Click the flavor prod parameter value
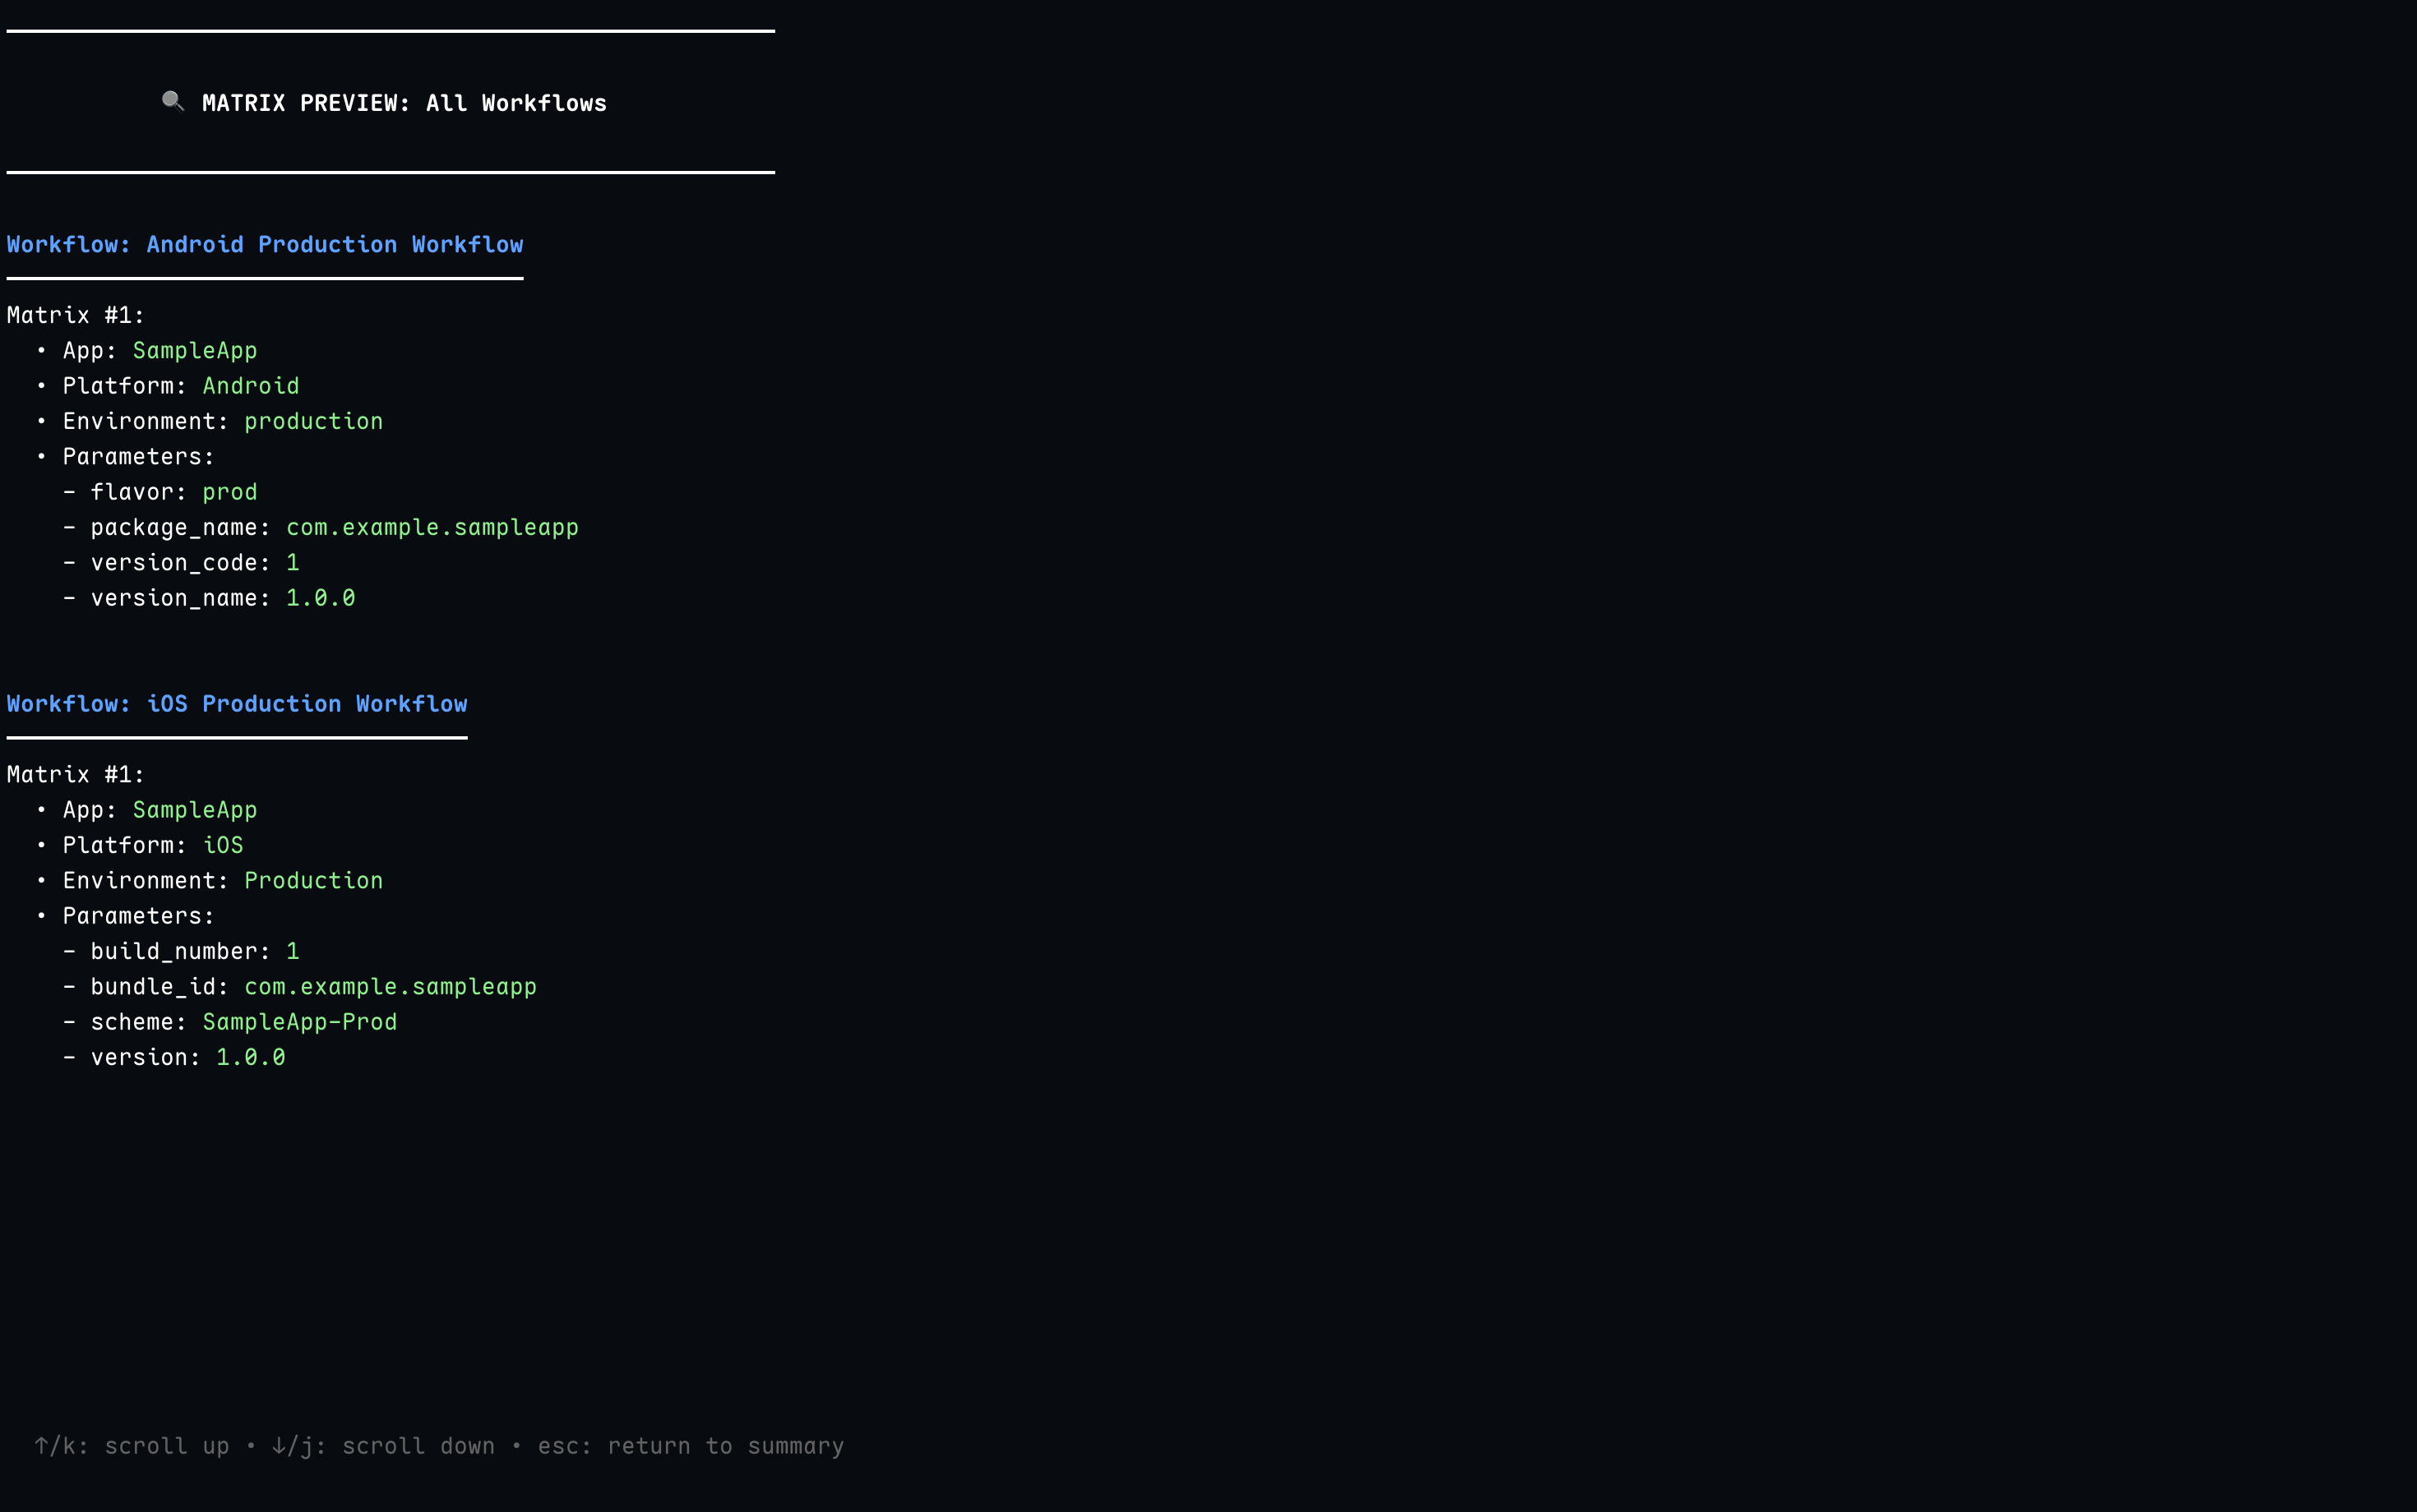This screenshot has height=1512, width=2417. (229, 492)
